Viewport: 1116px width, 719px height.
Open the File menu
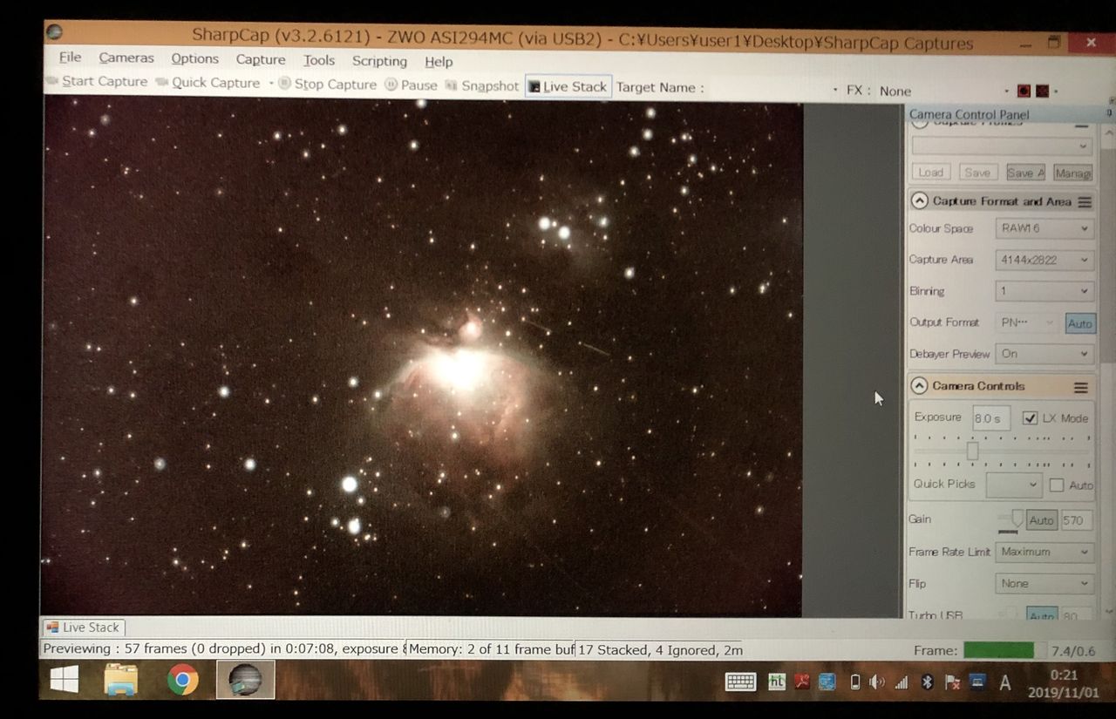[x=70, y=58]
